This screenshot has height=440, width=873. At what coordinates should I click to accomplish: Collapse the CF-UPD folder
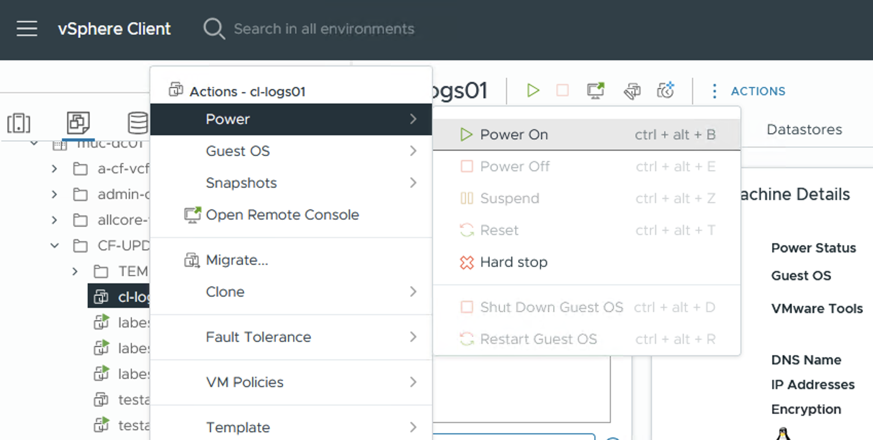click(54, 246)
